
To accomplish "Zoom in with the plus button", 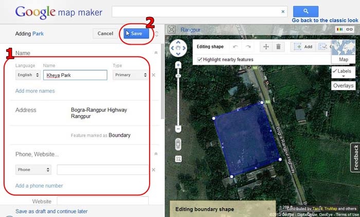I will tap(178, 65).
